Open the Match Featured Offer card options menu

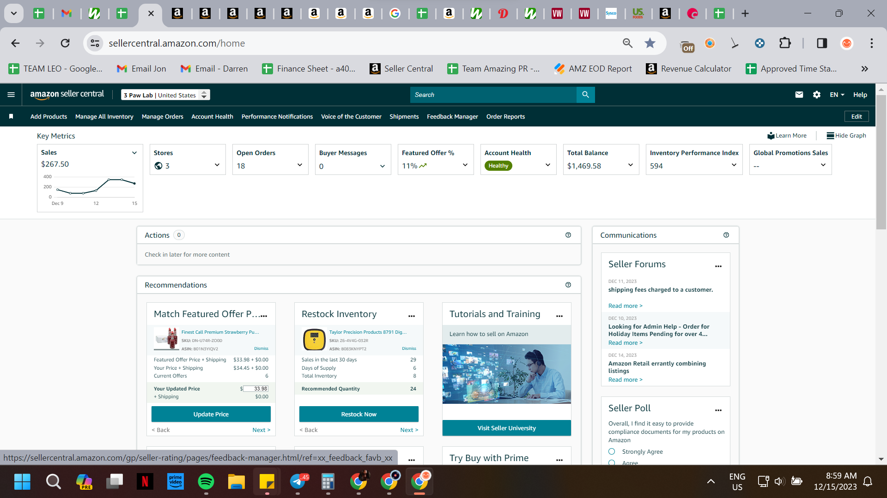click(x=264, y=316)
